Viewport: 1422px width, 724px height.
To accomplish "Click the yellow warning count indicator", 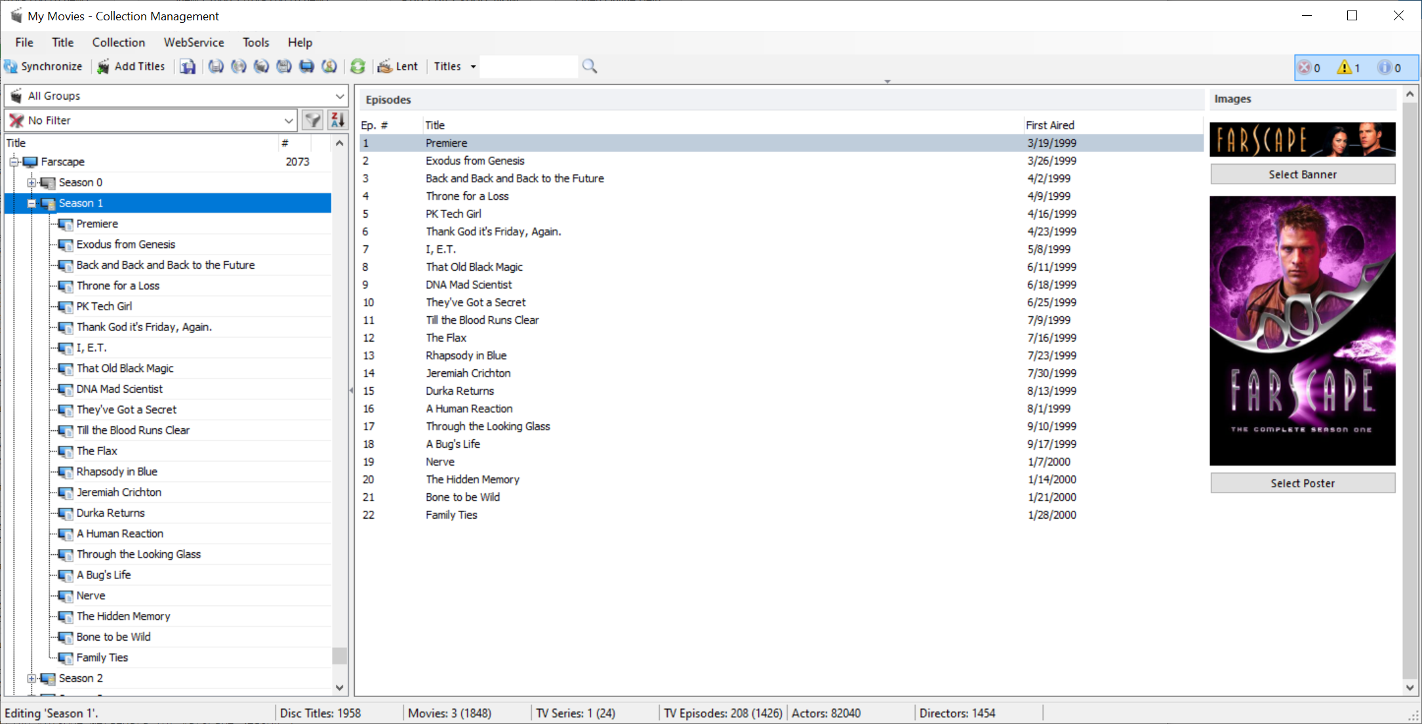I will (x=1349, y=68).
